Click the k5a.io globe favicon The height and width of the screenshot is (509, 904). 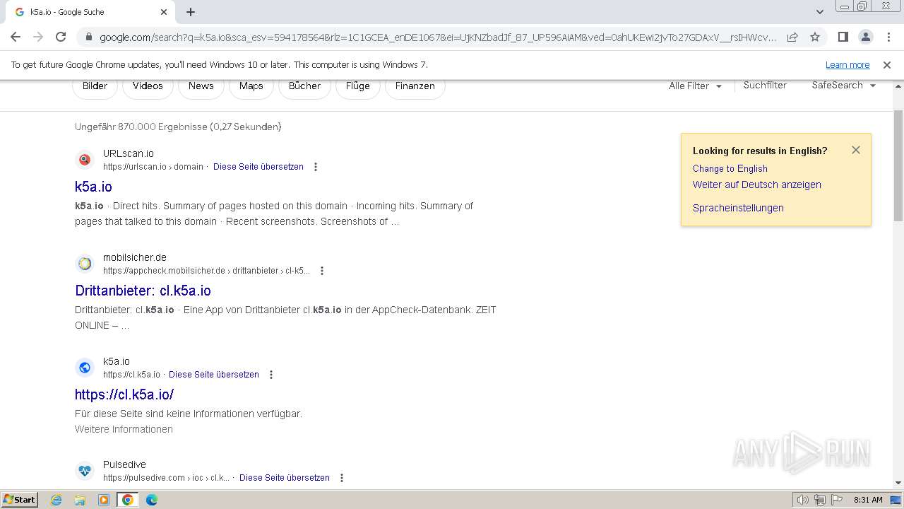pyautogui.click(x=85, y=368)
